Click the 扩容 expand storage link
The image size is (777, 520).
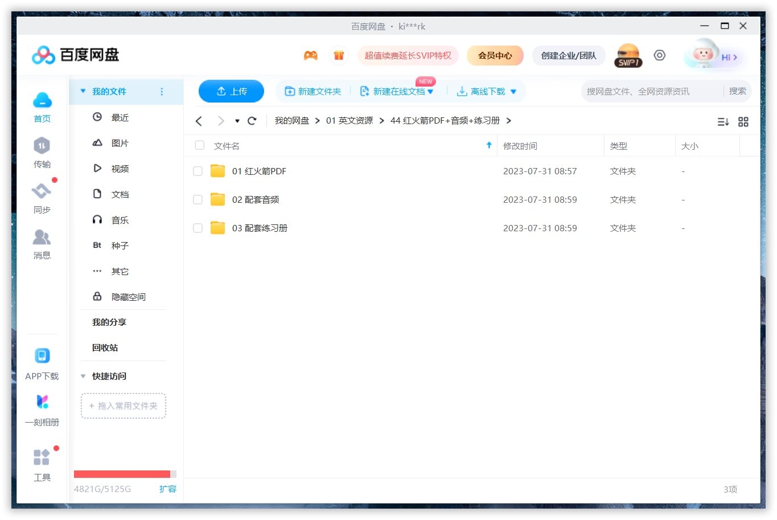coord(168,489)
